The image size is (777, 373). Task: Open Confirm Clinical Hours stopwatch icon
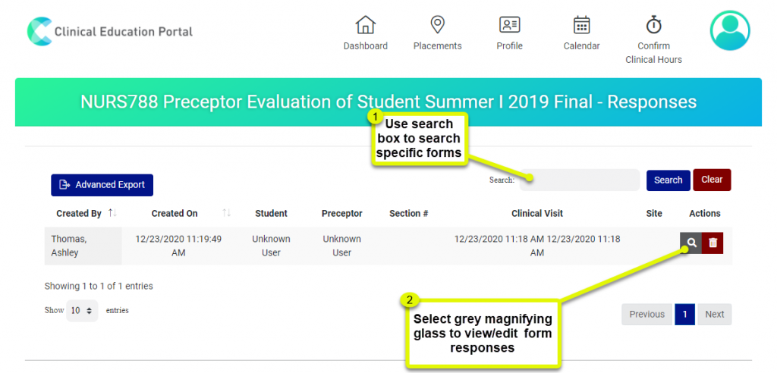coord(653,25)
